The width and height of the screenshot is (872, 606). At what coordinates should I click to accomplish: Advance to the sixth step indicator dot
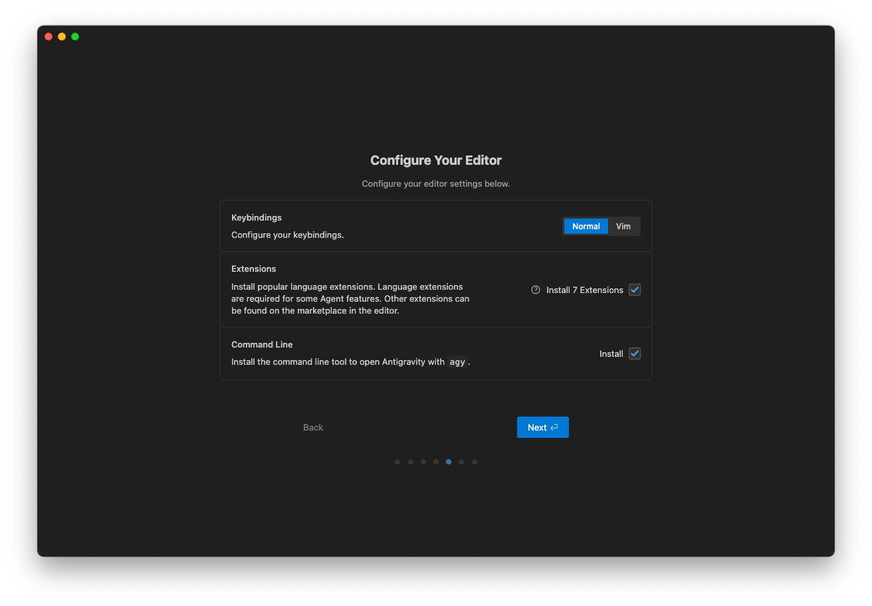coord(461,462)
